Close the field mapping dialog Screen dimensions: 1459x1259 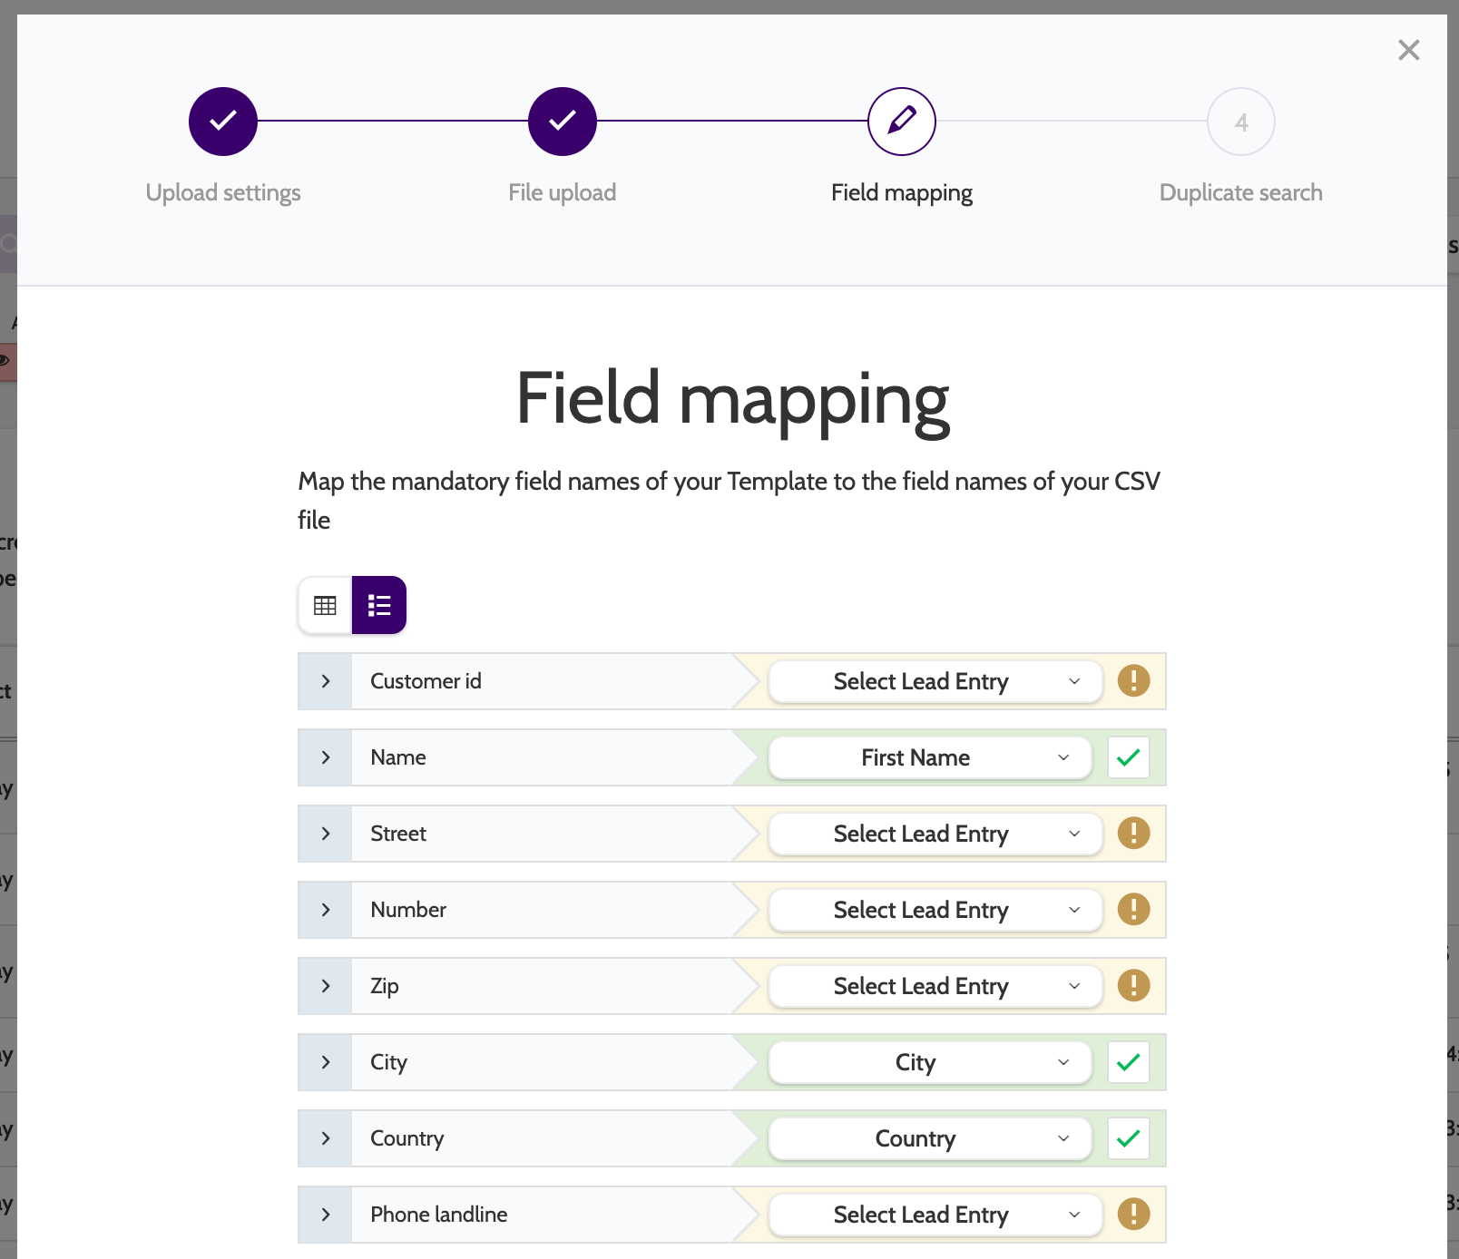tap(1408, 50)
